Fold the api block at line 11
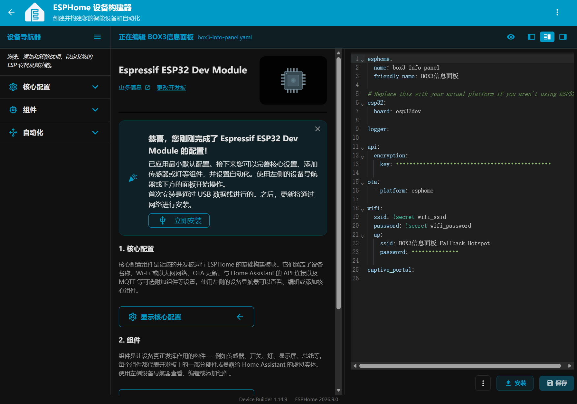This screenshot has width=577, height=404. (363, 148)
